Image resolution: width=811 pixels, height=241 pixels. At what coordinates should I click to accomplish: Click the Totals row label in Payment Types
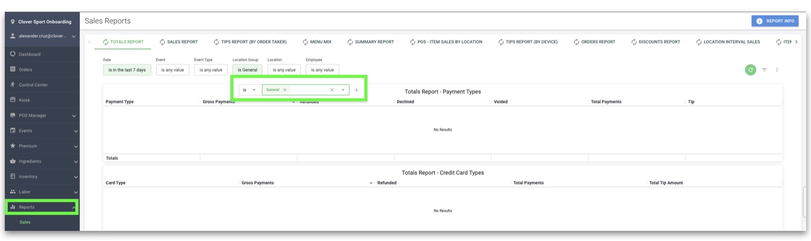click(112, 158)
